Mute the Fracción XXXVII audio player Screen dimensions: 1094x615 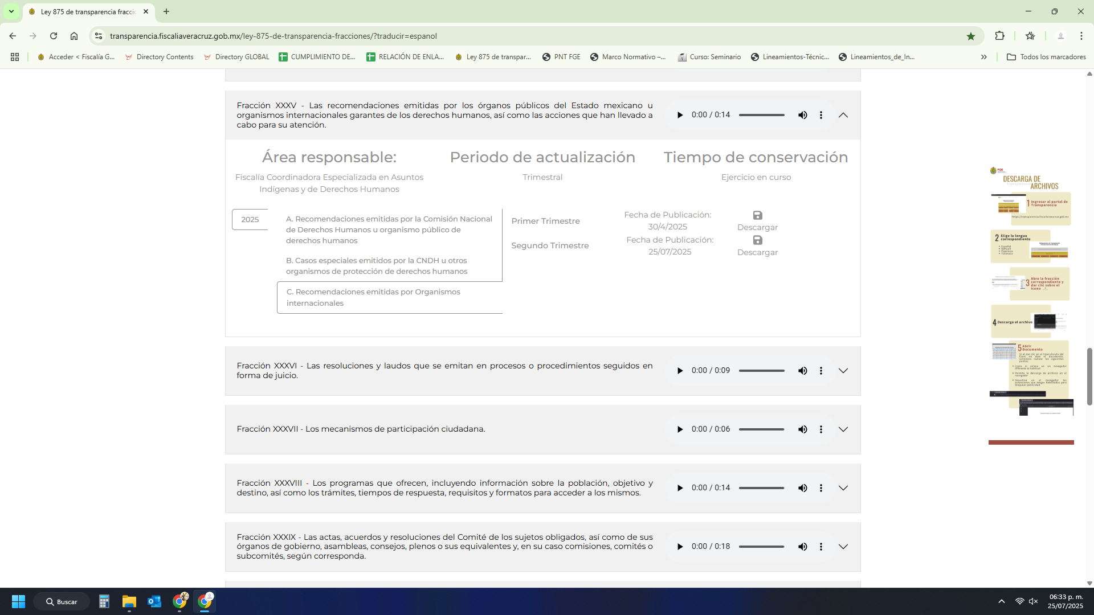click(802, 429)
